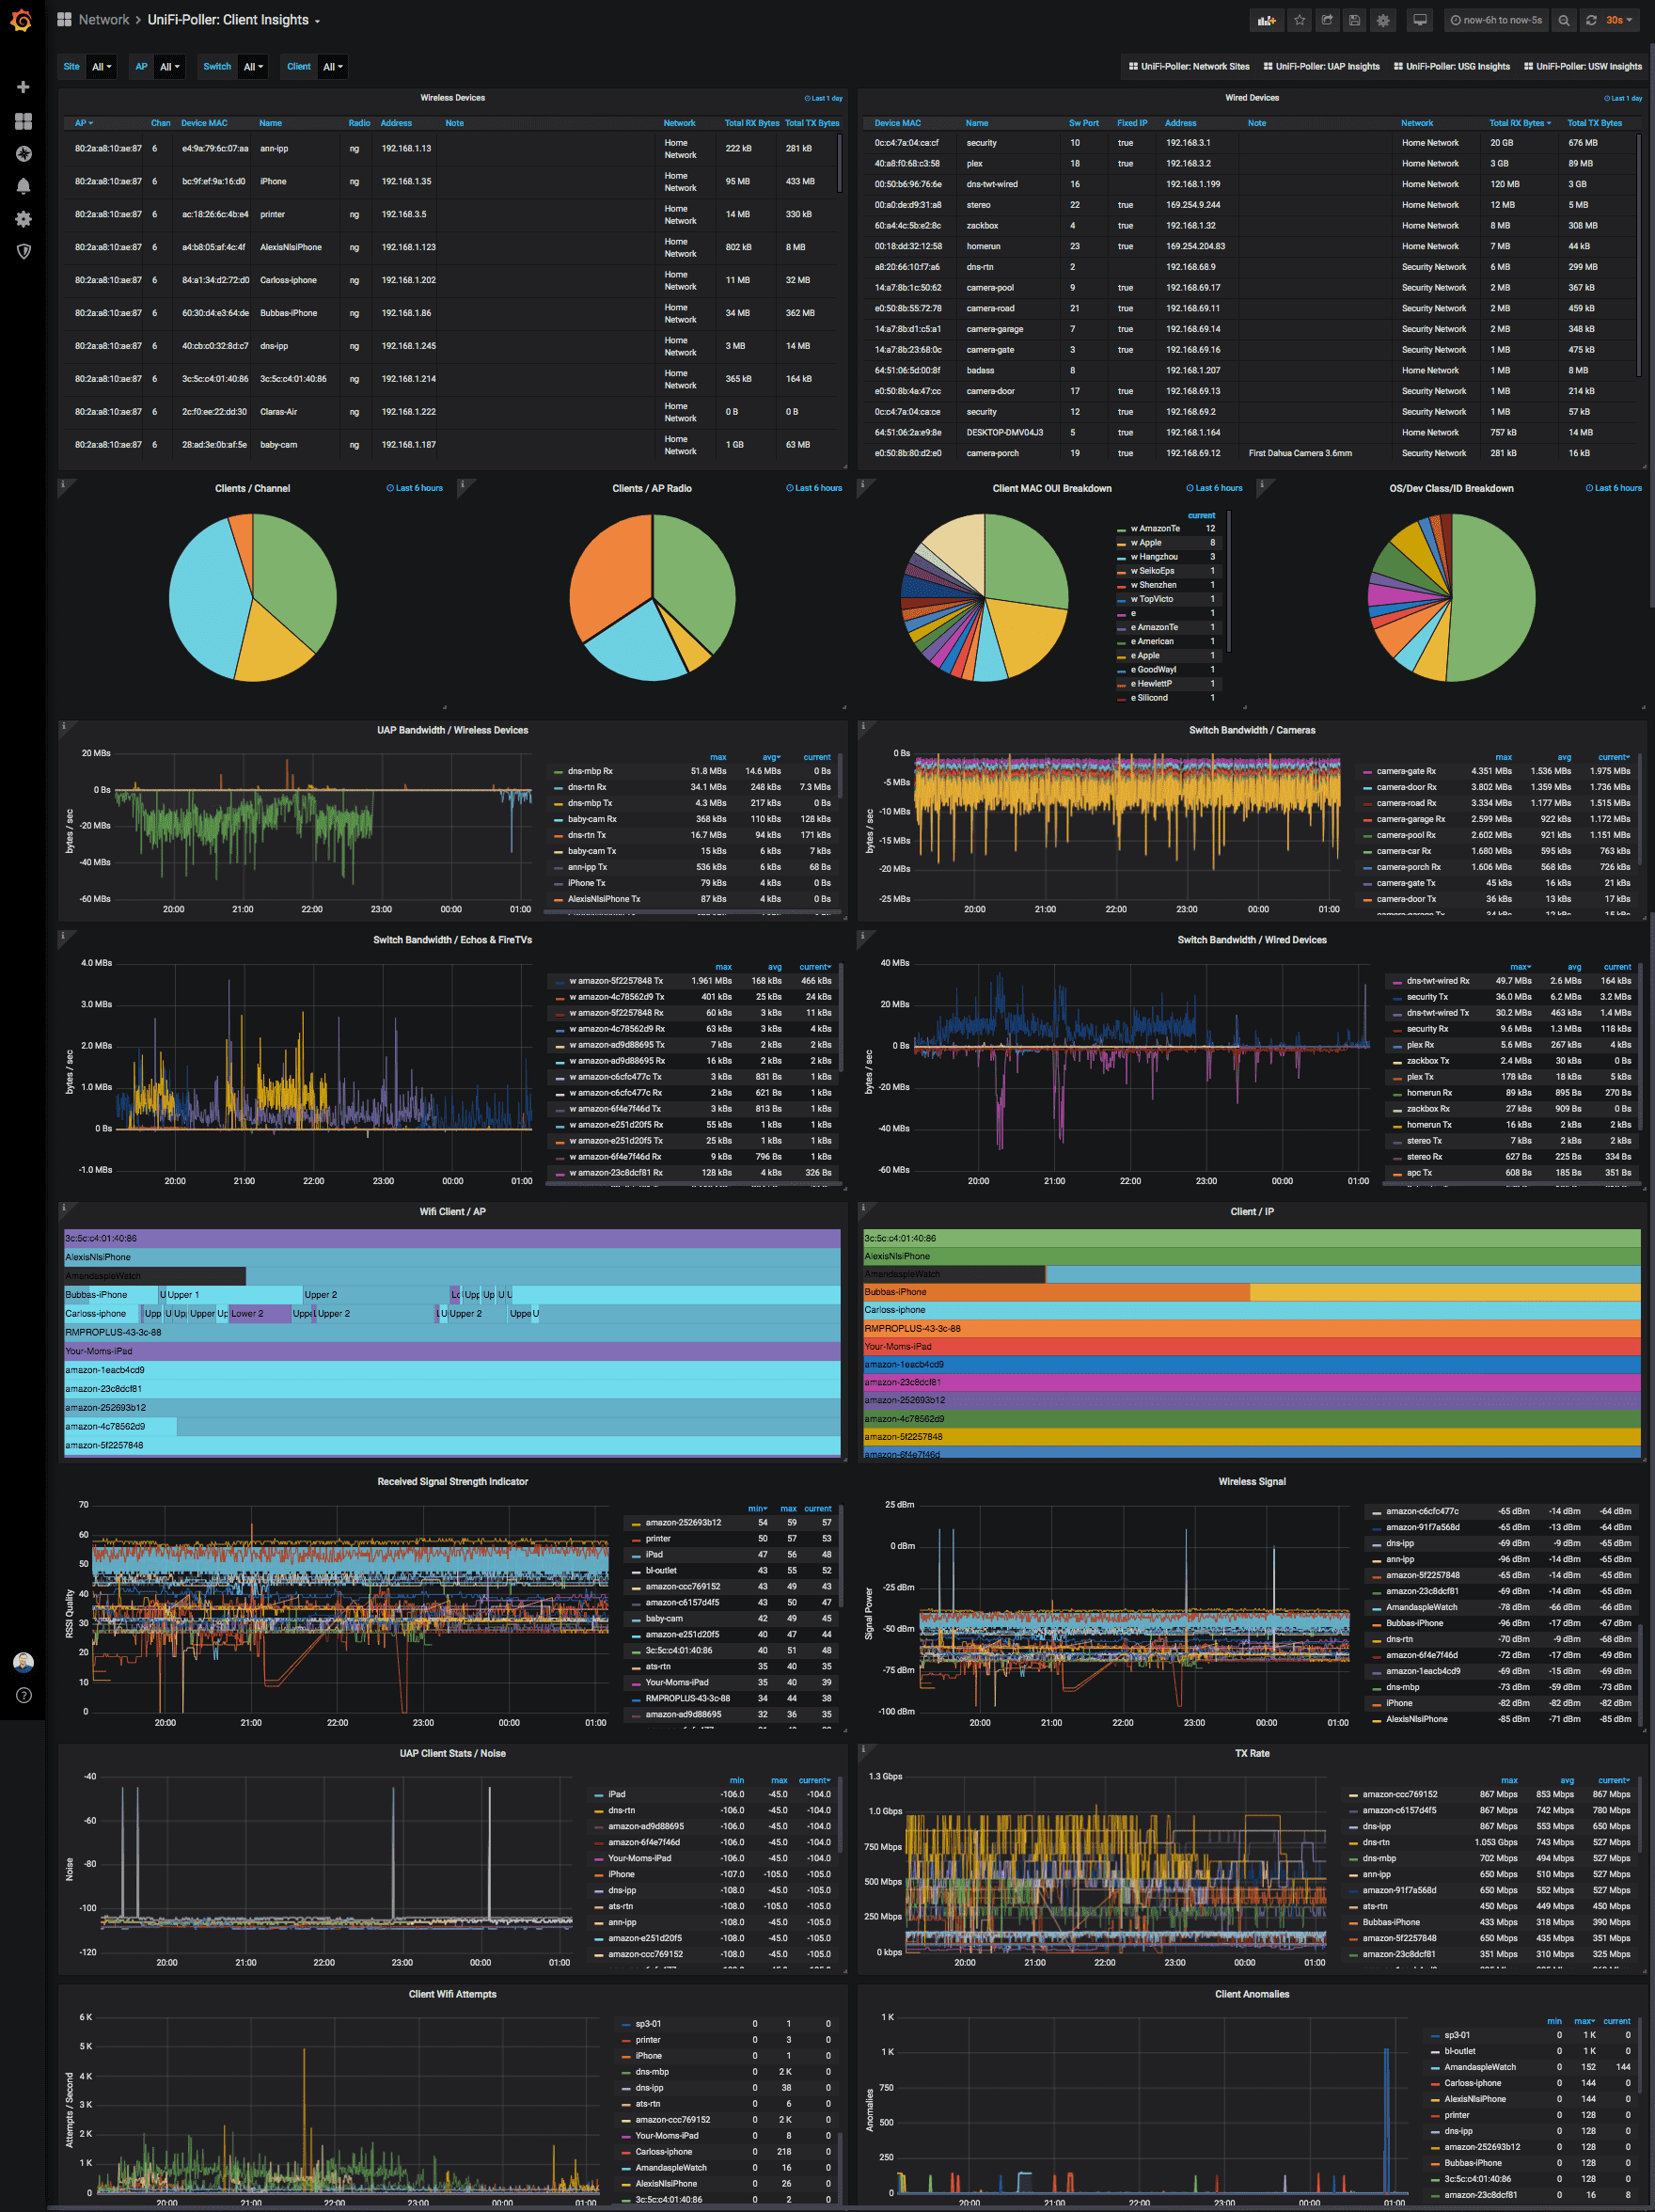Open Server Admin shield icon

pos(23,251)
